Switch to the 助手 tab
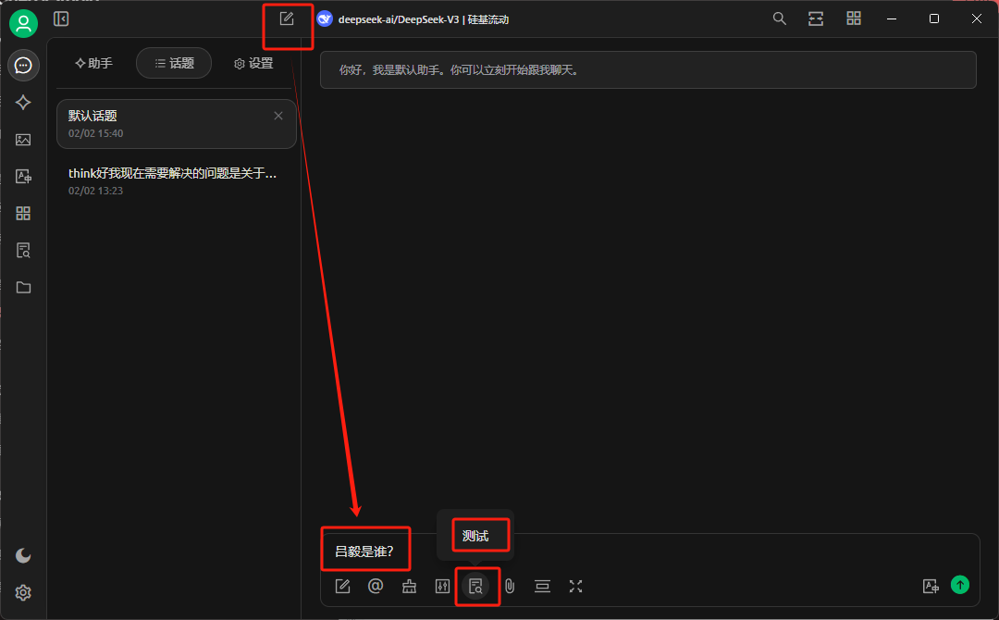Screen dimensions: 999x620 93,63
